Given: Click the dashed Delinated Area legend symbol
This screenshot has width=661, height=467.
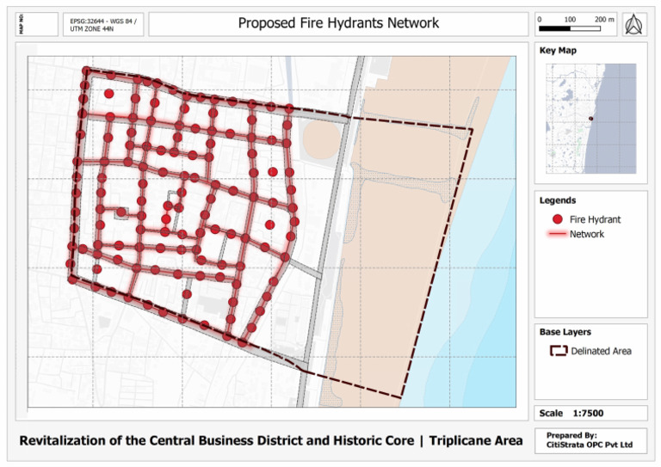Looking at the screenshot, I should coord(559,351).
